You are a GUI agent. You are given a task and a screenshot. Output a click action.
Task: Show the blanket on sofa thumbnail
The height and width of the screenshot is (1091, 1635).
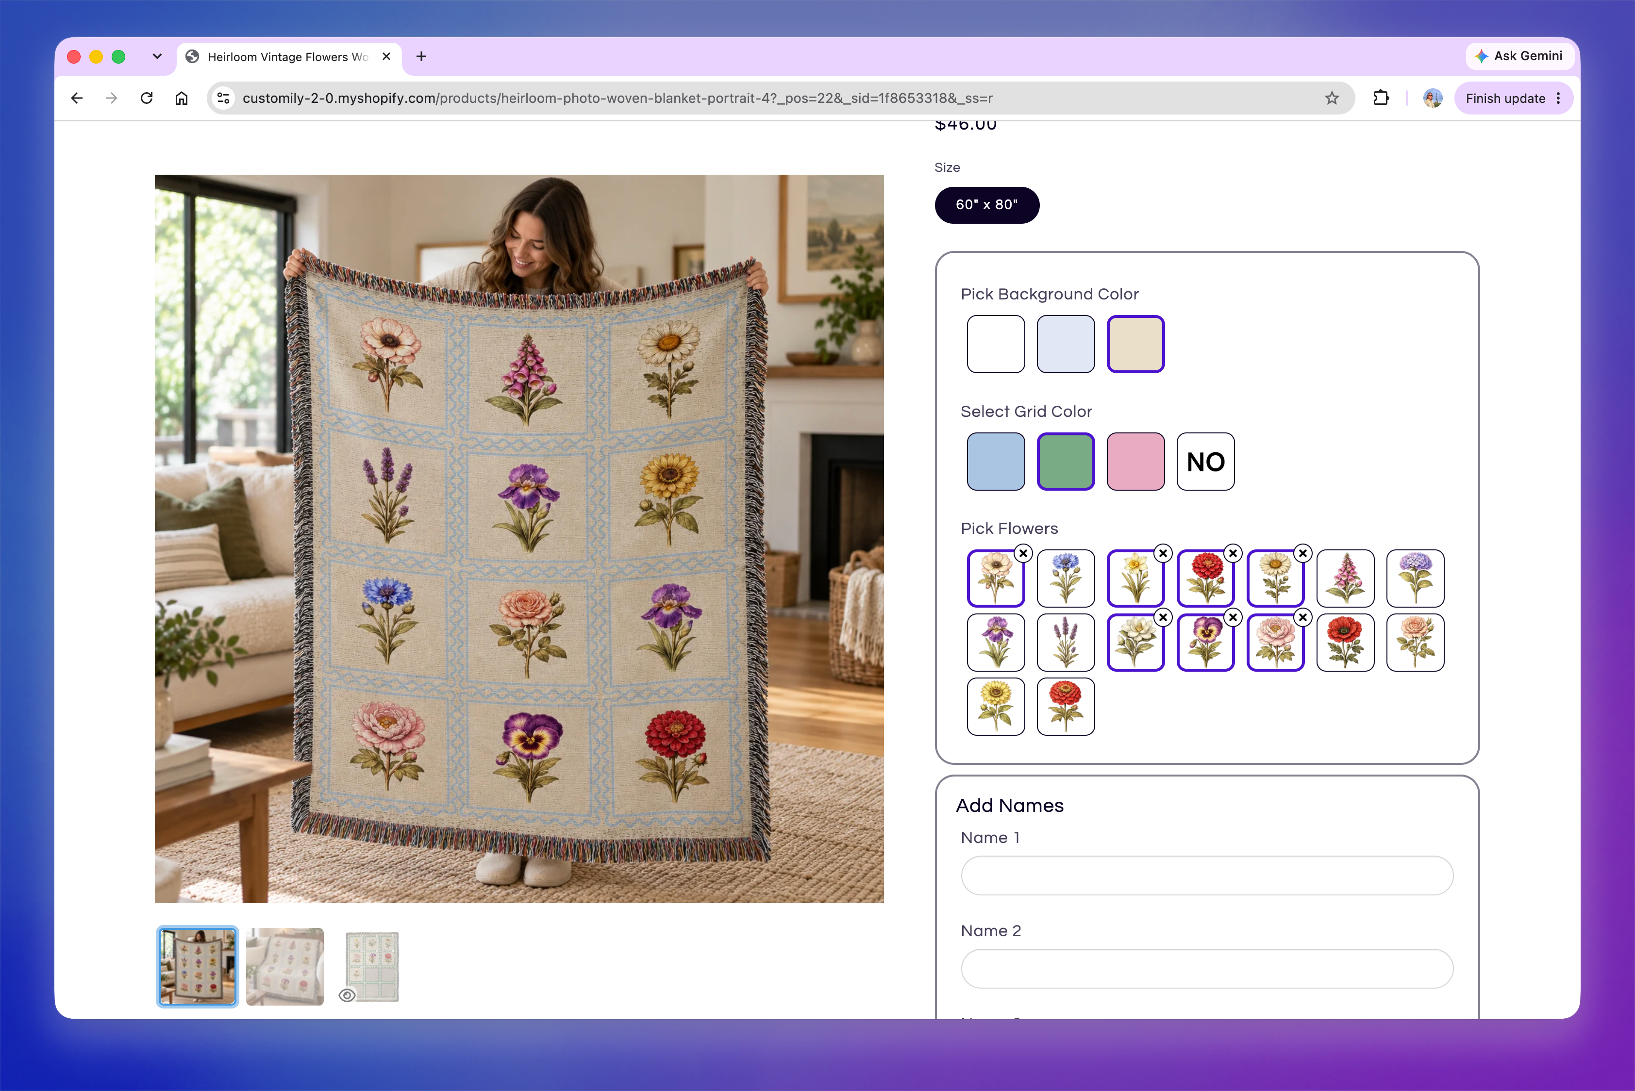[284, 966]
